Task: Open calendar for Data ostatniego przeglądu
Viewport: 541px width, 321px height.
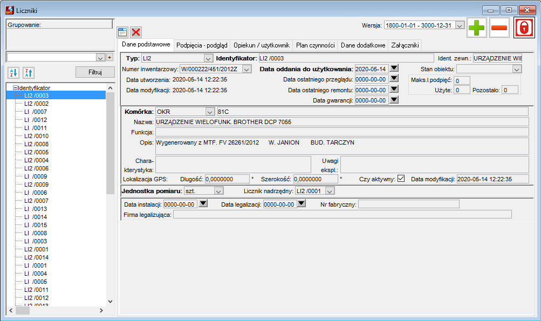Action: pos(394,79)
